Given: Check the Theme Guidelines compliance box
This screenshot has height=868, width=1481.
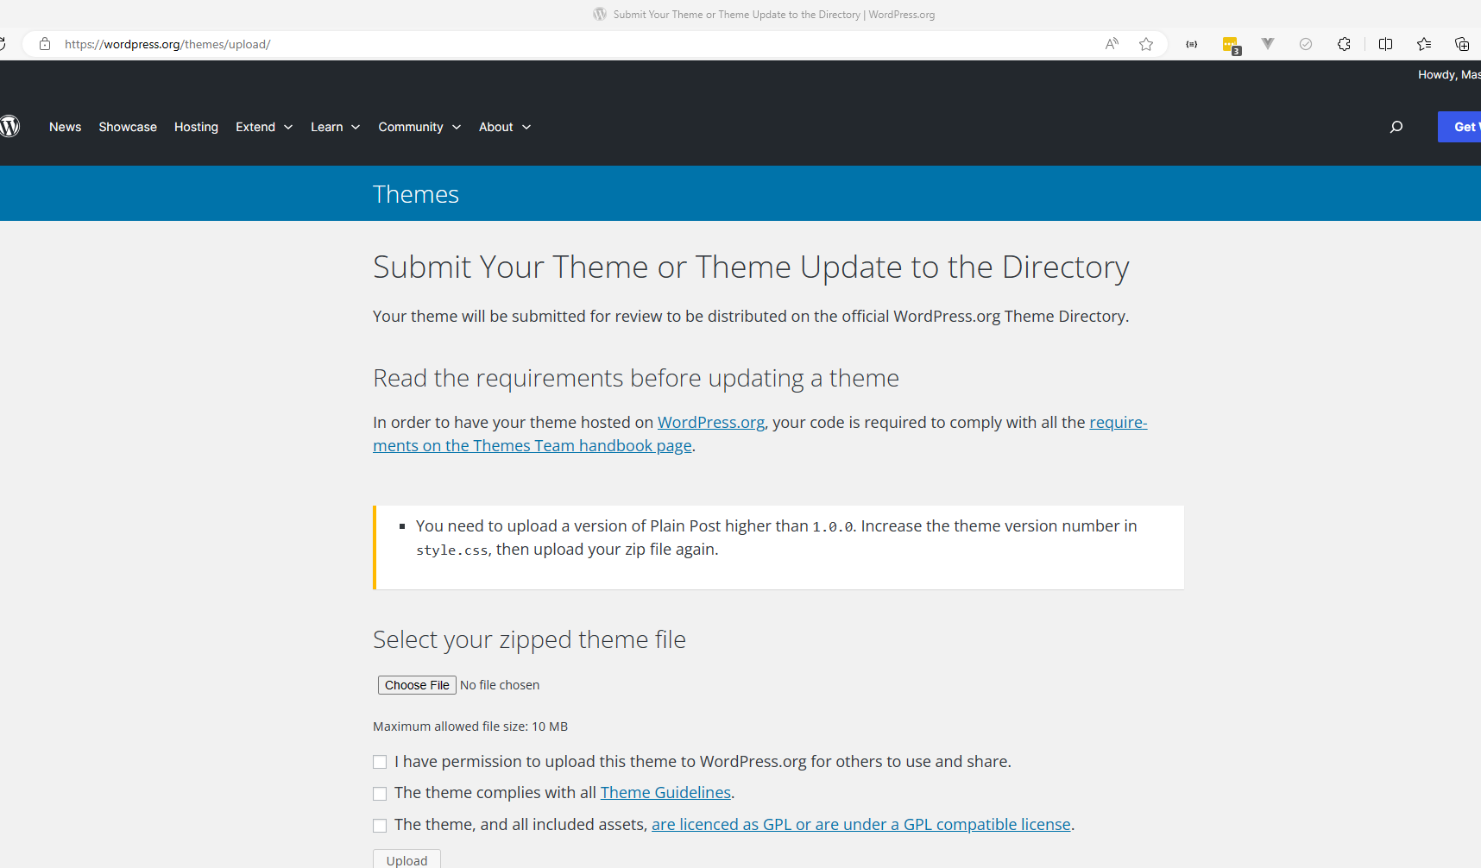Looking at the screenshot, I should click(380, 794).
